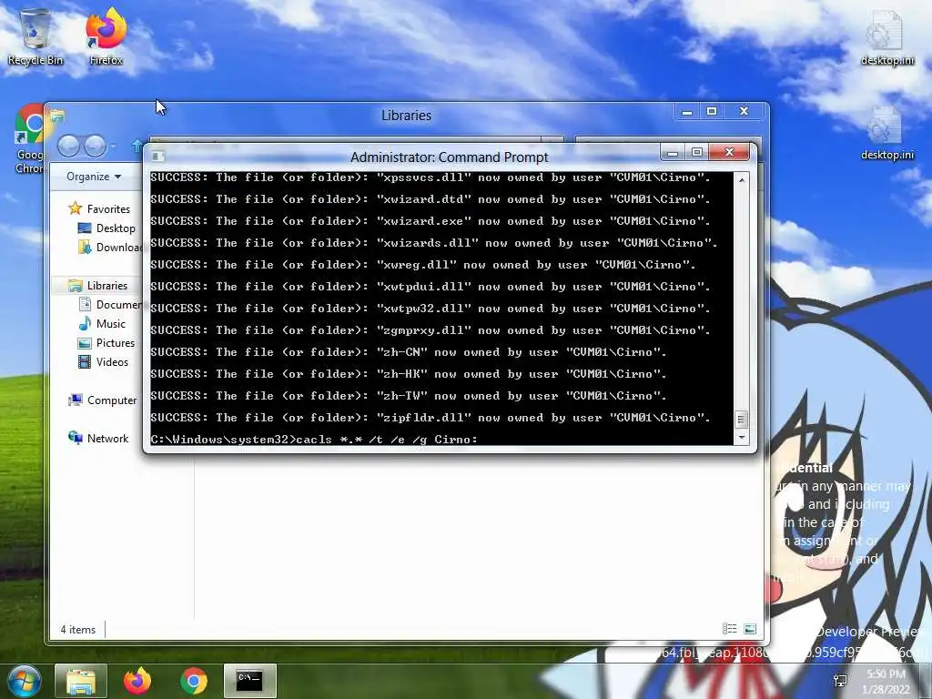Open Music library in navigation pane
The width and height of the screenshot is (932, 699).
pyautogui.click(x=102, y=324)
